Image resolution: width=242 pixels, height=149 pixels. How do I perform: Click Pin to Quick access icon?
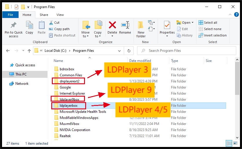[x=13, y=25]
